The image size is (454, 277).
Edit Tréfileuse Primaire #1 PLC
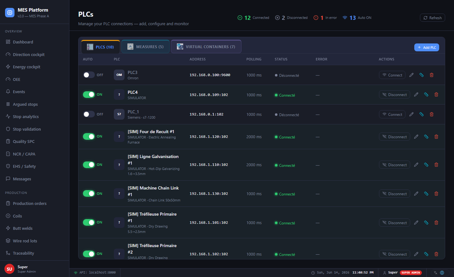tap(416, 223)
